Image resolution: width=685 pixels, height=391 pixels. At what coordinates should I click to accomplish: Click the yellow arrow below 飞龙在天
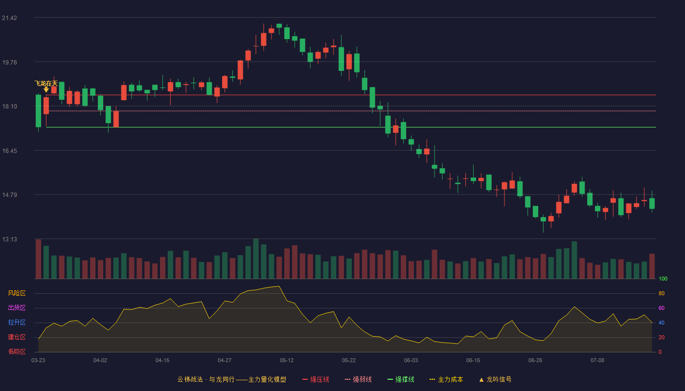click(x=46, y=89)
